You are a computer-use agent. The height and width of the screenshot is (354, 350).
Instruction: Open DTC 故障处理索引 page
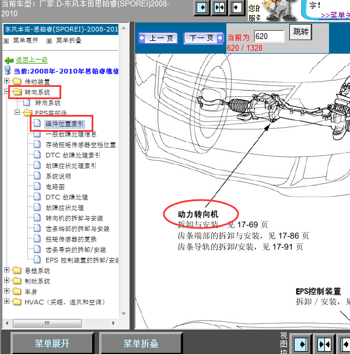coord(73,155)
